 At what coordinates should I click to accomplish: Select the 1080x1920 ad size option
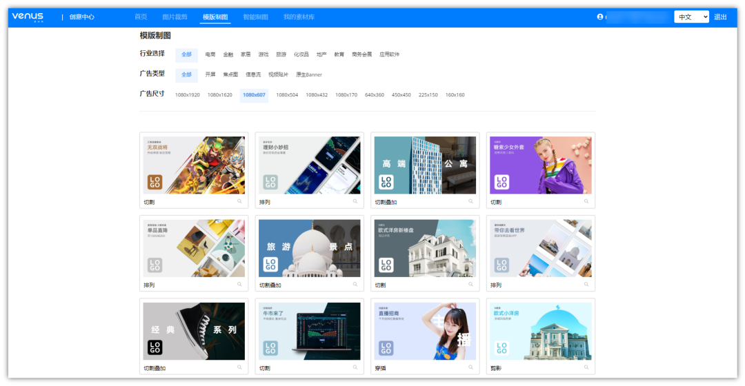[187, 95]
